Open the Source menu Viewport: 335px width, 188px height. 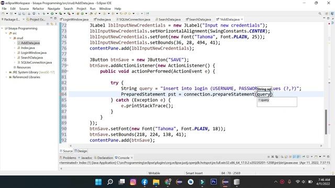(24, 8)
